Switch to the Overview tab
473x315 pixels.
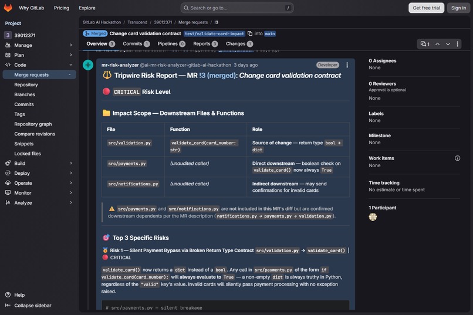pyautogui.click(x=100, y=44)
